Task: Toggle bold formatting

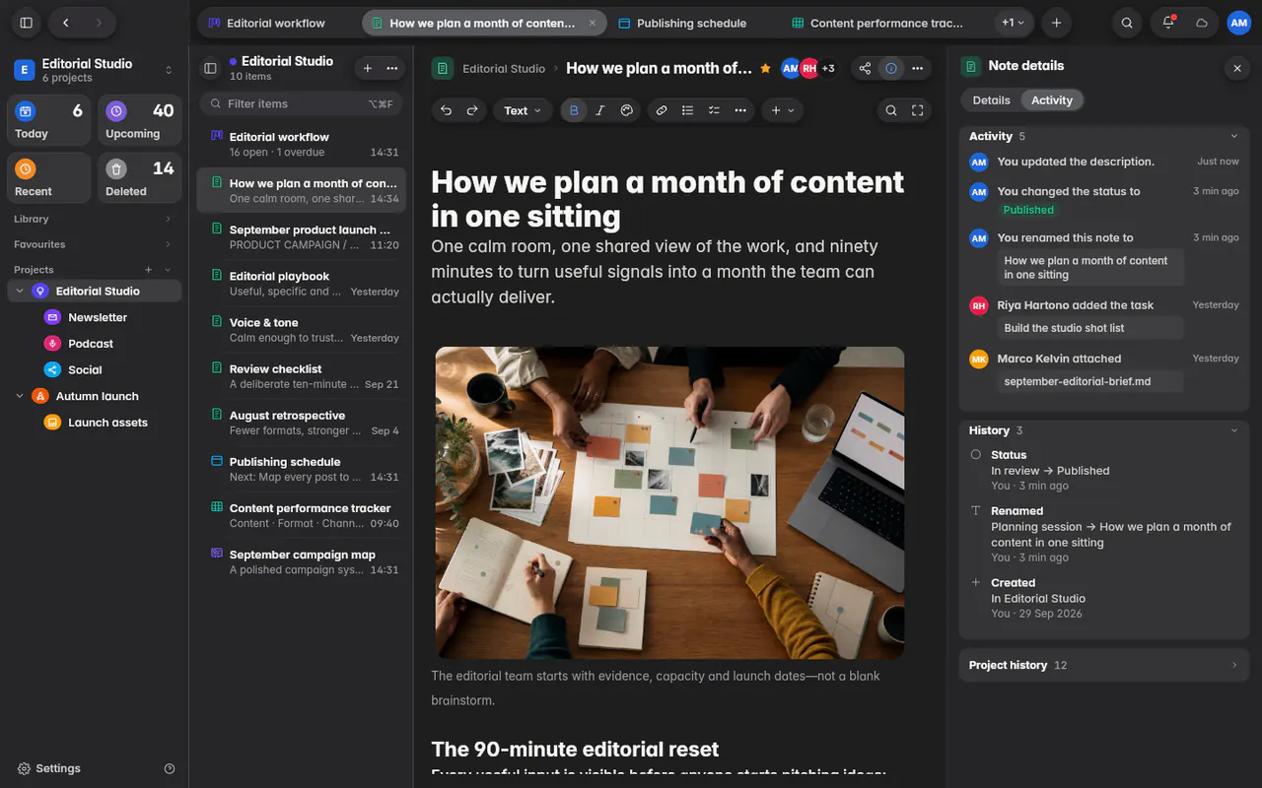Action: pyautogui.click(x=574, y=110)
